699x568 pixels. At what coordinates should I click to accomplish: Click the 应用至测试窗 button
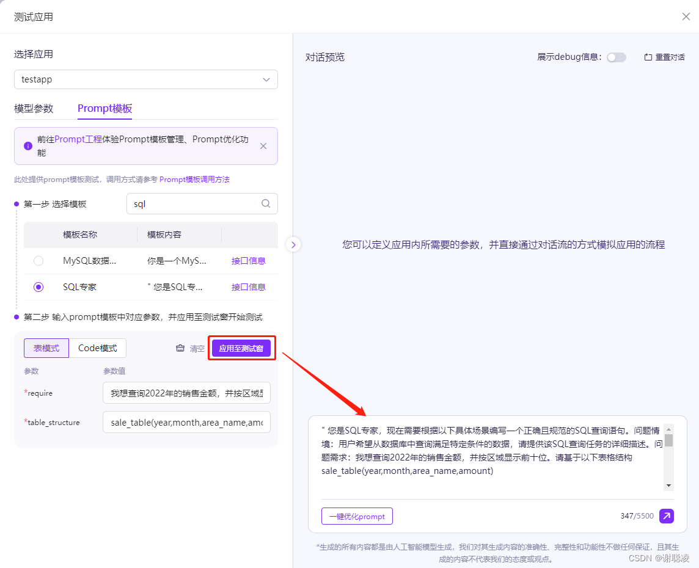(241, 348)
